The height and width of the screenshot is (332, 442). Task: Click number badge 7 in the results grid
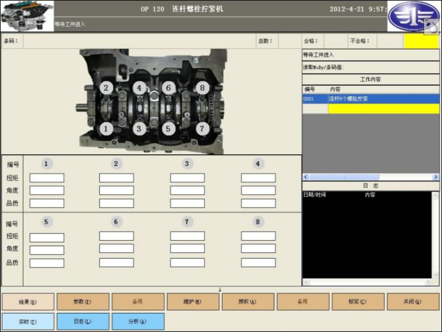[187, 222]
